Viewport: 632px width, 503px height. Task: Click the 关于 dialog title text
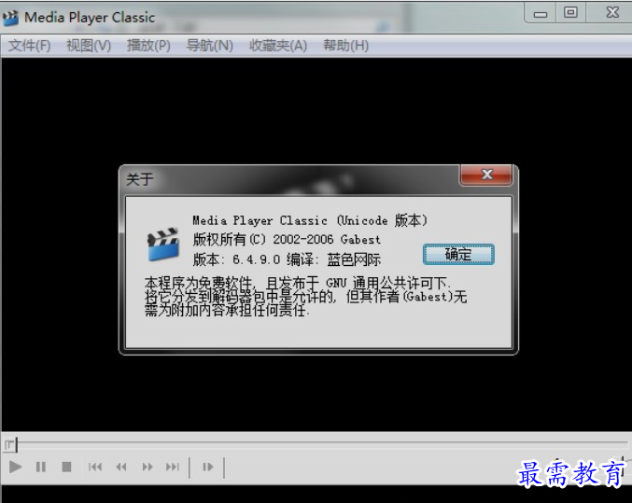click(139, 179)
